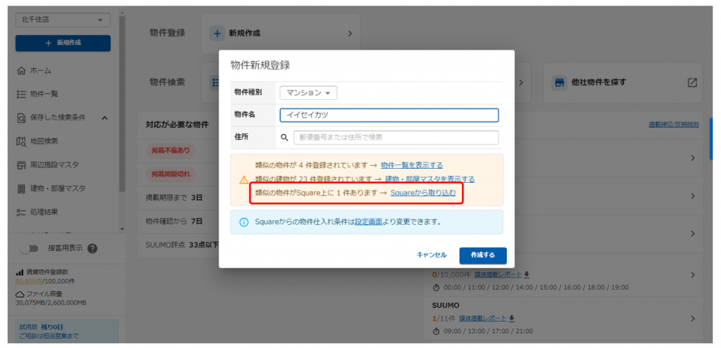Collapse 保存した検索条件 chevron
Viewport: 721px width, 348px height.
(x=104, y=118)
